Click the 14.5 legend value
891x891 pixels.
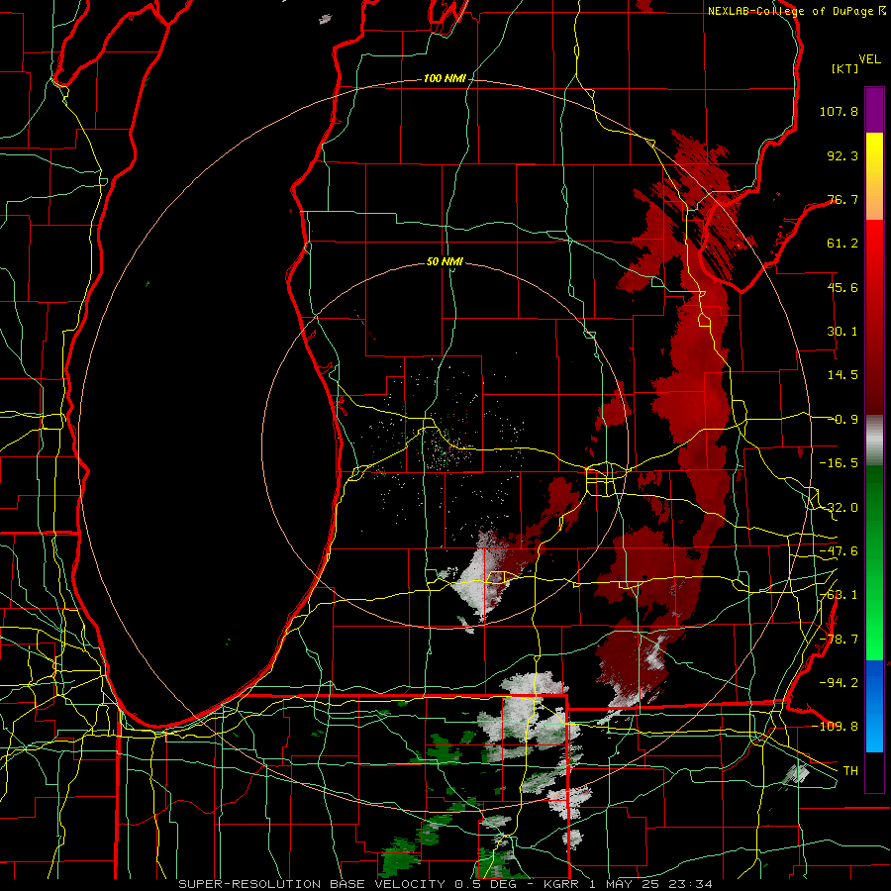click(x=842, y=375)
